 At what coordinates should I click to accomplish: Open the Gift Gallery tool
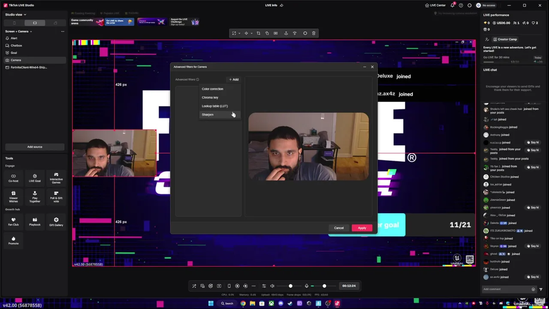56,222
